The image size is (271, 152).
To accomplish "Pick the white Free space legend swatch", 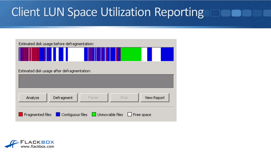I will tap(129, 115).
